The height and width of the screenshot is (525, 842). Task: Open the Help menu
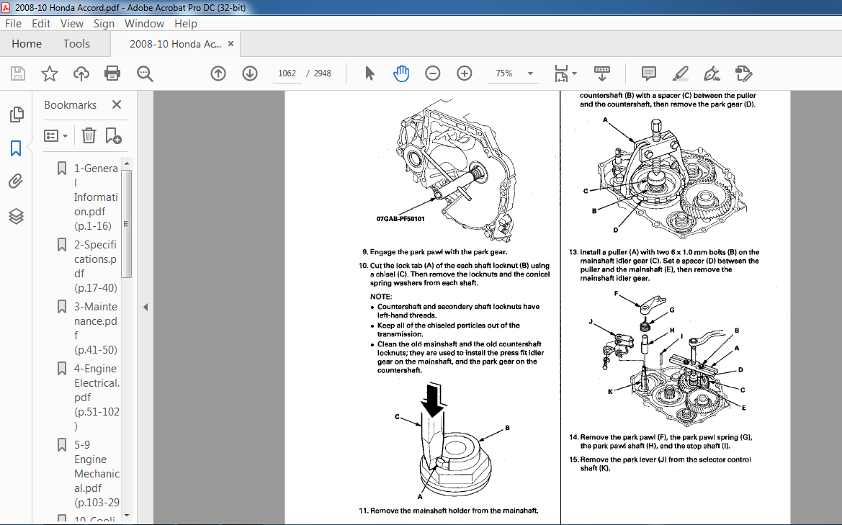pos(186,24)
